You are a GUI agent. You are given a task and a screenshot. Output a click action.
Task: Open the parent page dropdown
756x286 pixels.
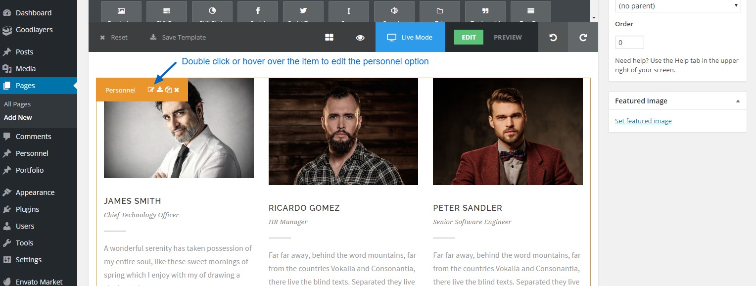pyautogui.click(x=677, y=6)
